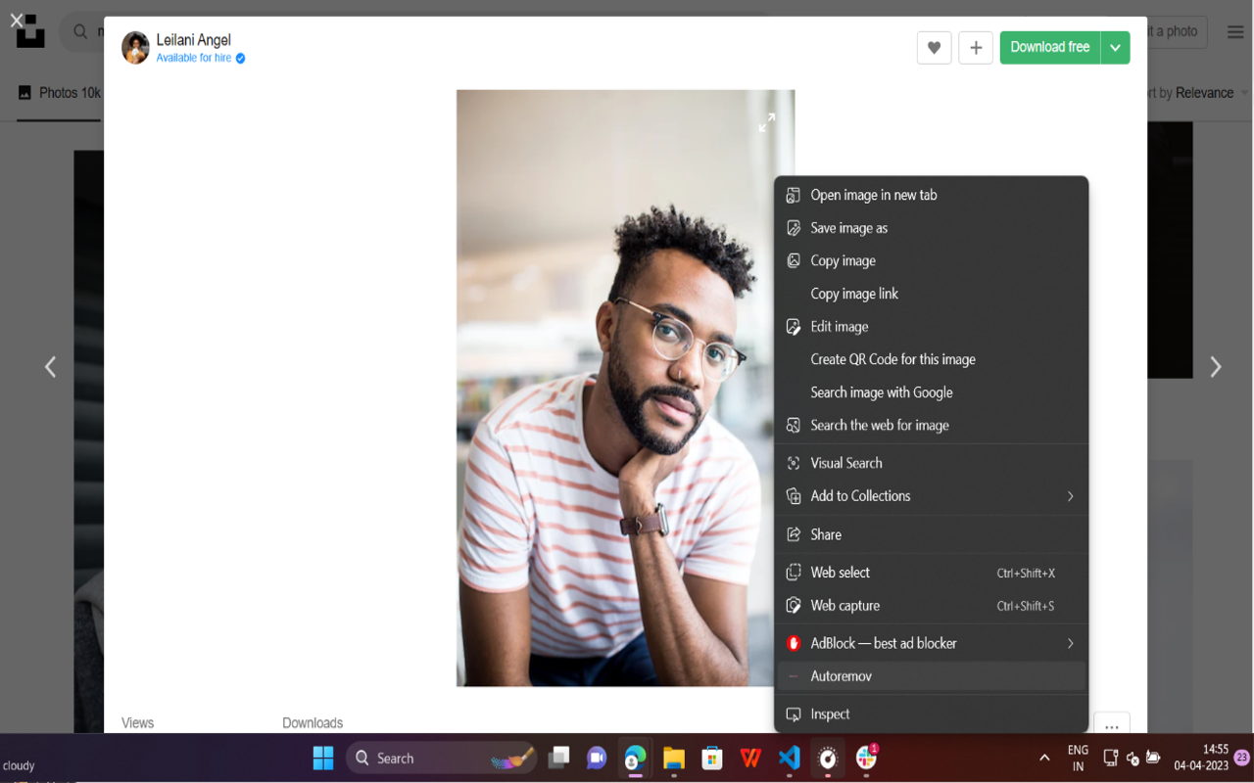The width and height of the screenshot is (1254, 783).
Task: Go to next photo with right arrow
Action: click(x=1215, y=366)
